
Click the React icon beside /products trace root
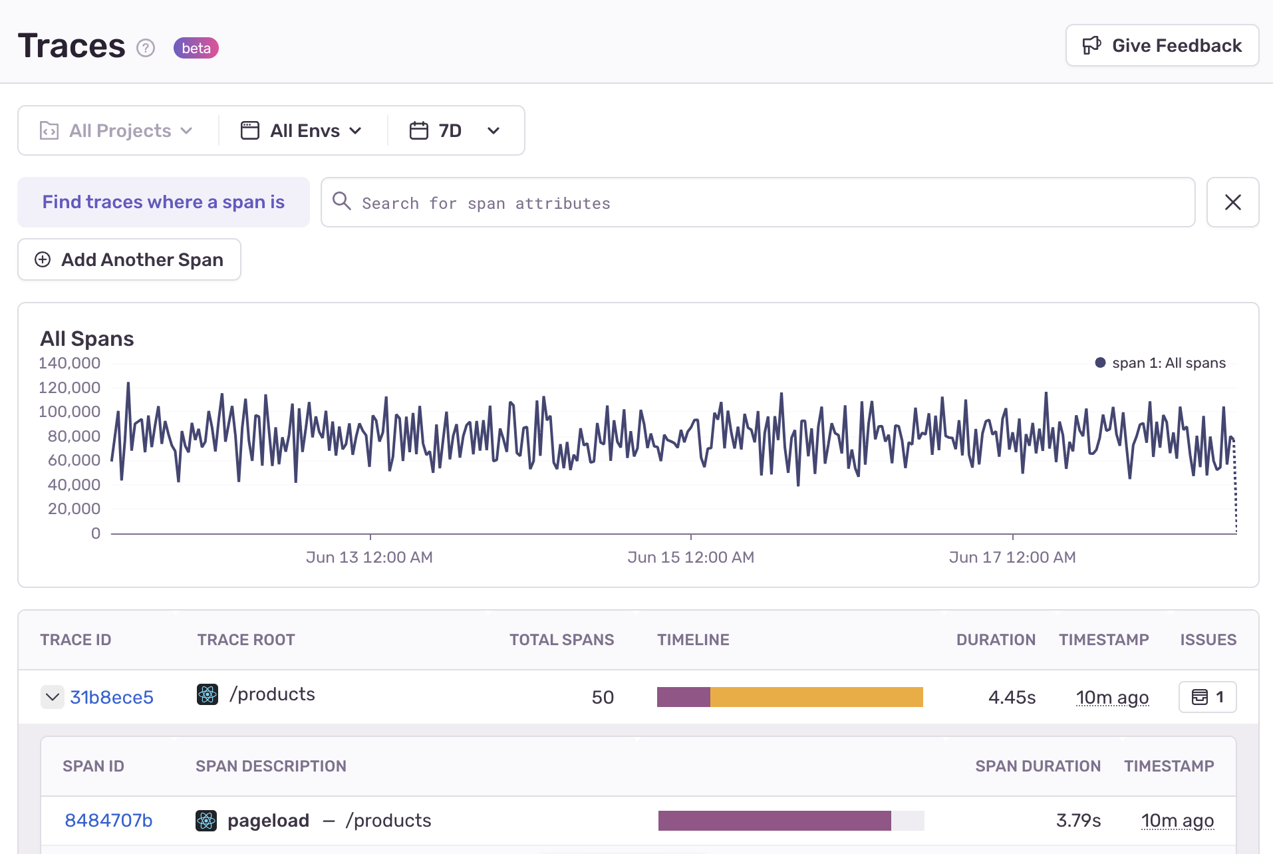point(208,694)
